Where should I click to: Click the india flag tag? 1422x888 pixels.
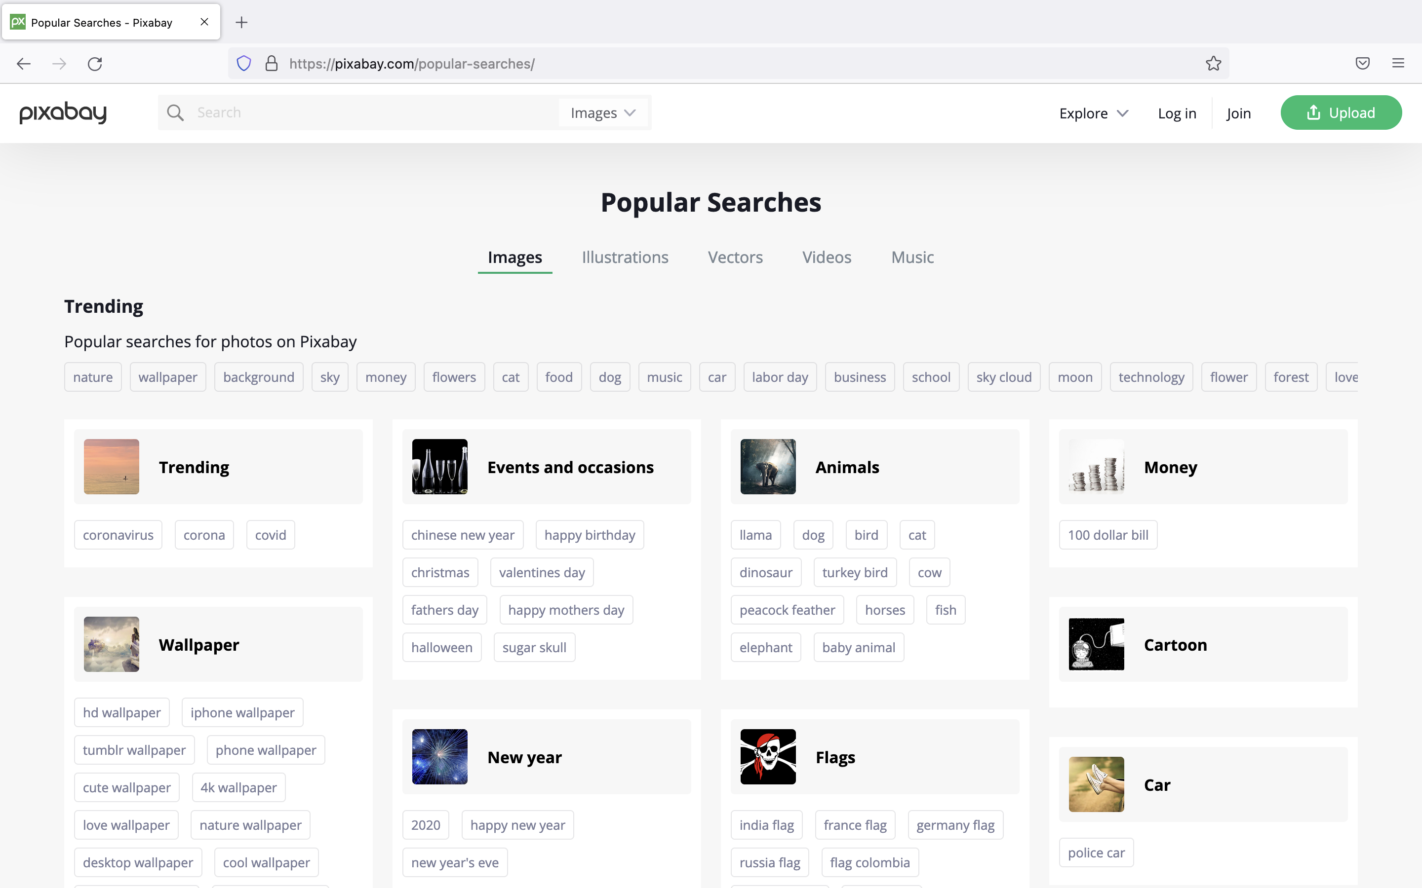(766, 825)
